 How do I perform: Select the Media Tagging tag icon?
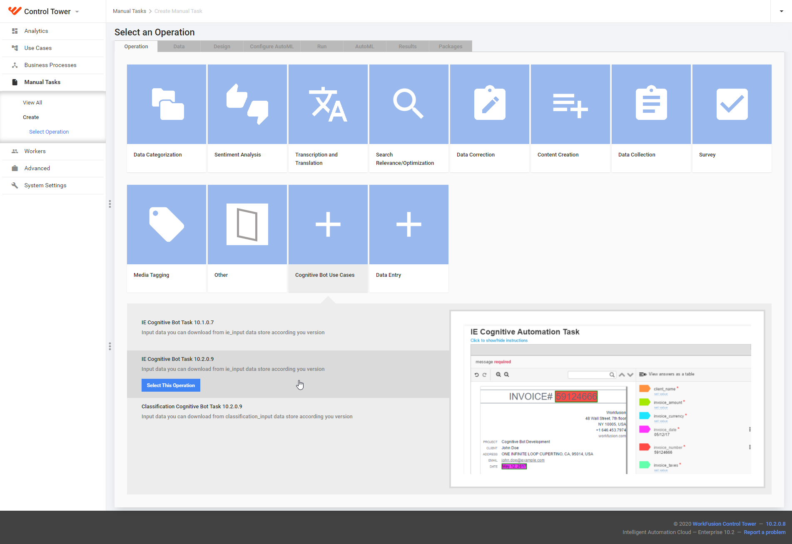pos(167,224)
